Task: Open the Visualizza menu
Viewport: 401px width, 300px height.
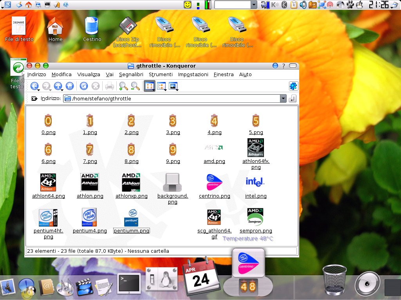Action: point(89,75)
